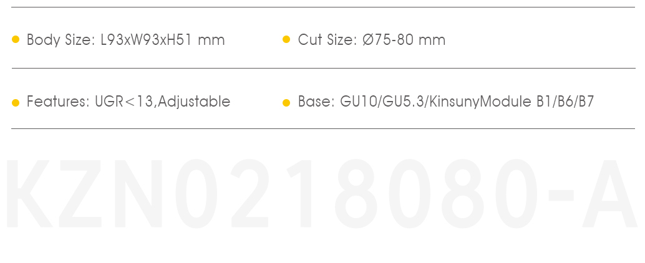
Task: Click the 'Features:' label
Action: 58,102
